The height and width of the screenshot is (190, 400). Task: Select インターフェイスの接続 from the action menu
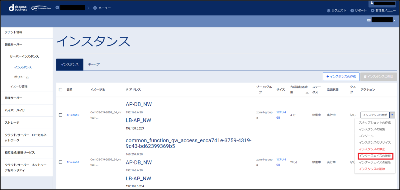coord(375,156)
